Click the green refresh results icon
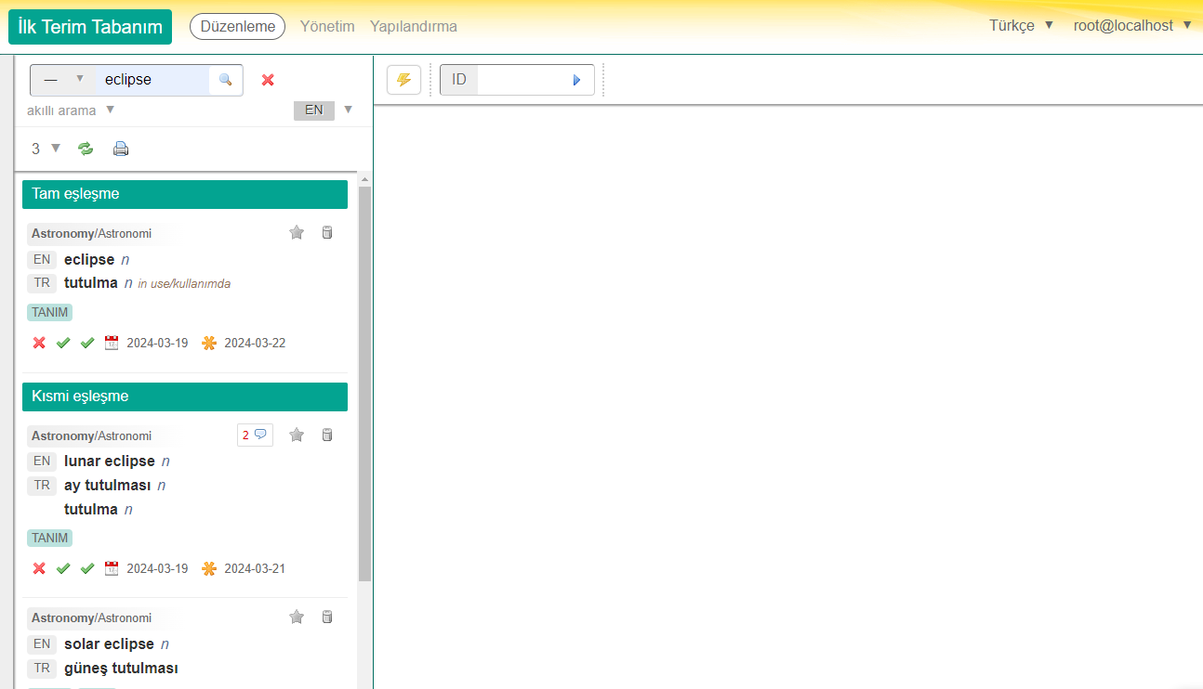 point(86,149)
